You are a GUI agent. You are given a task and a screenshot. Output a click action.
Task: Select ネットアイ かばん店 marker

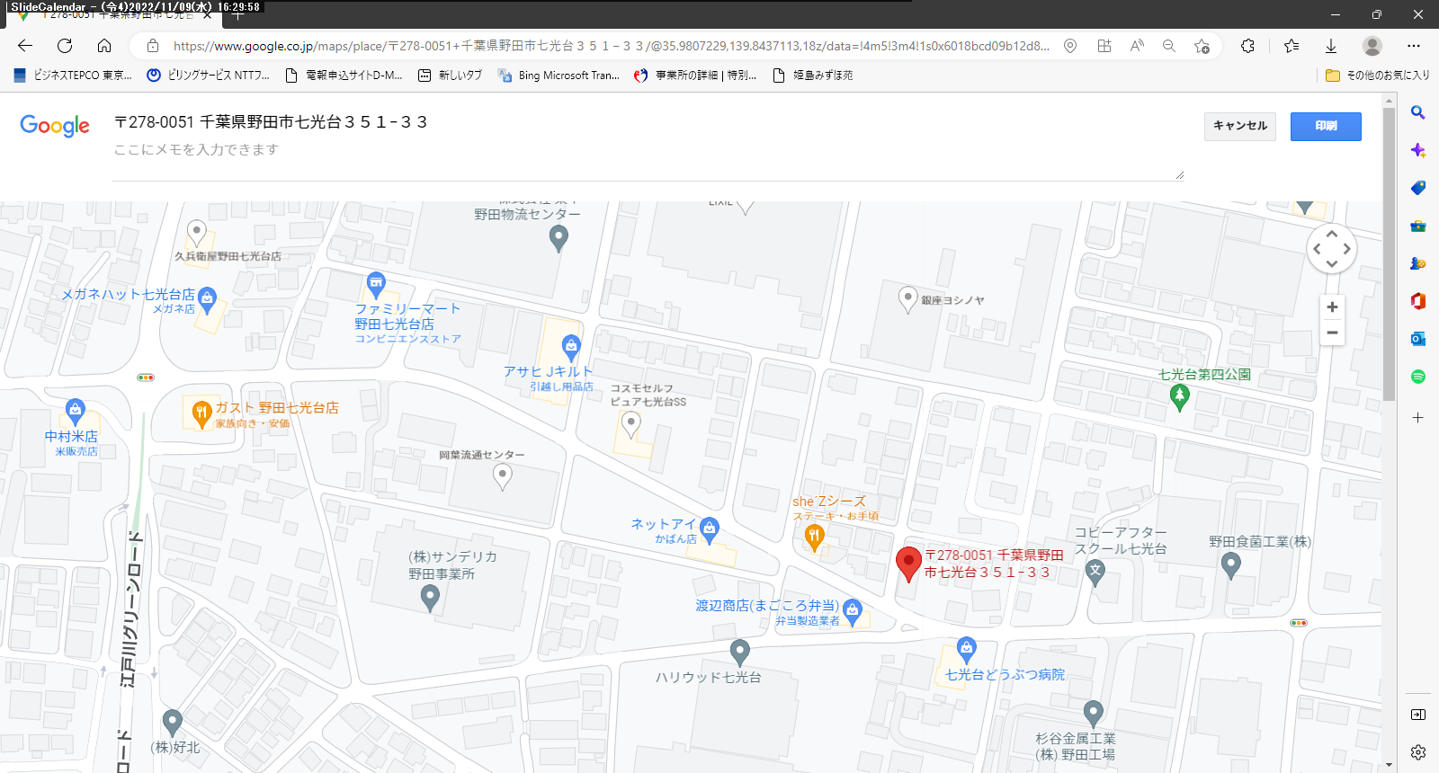coord(710,530)
